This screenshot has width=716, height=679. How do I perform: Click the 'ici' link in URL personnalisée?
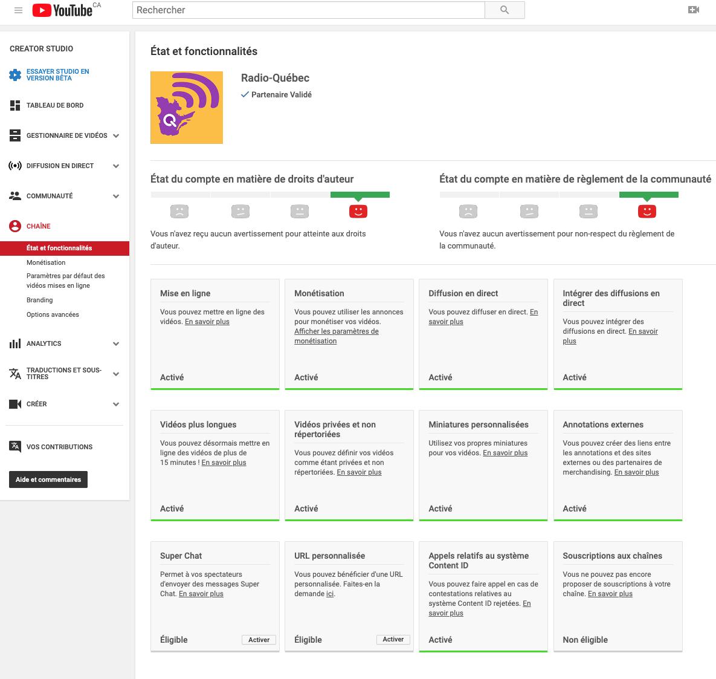point(330,594)
